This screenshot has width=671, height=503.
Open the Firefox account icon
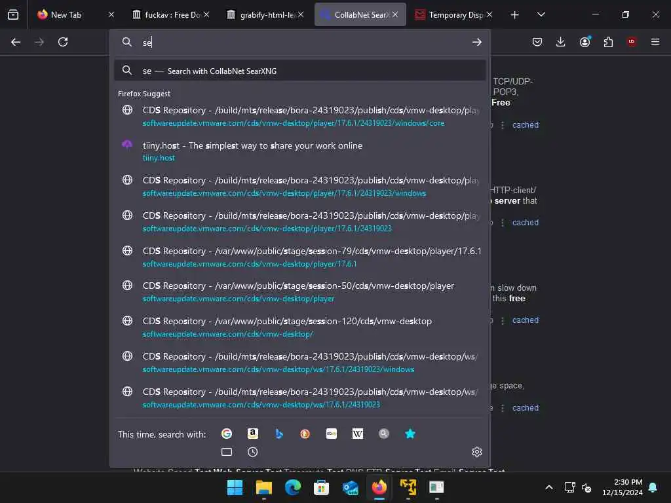point(585,42)
